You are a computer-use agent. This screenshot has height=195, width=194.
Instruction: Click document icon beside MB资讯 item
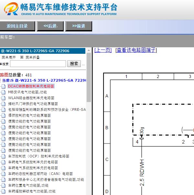point(4,92)
